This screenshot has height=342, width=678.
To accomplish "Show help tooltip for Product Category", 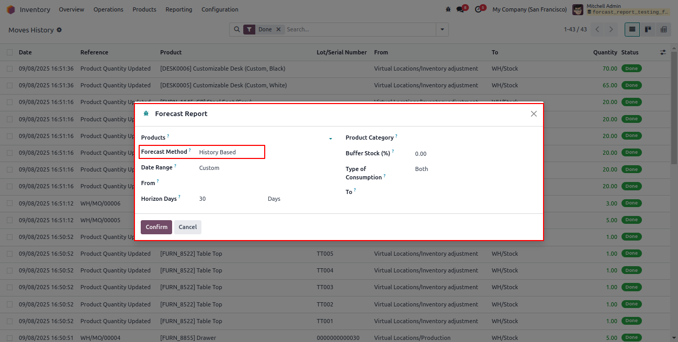I will pyautogui.click(x=397, y=136).
